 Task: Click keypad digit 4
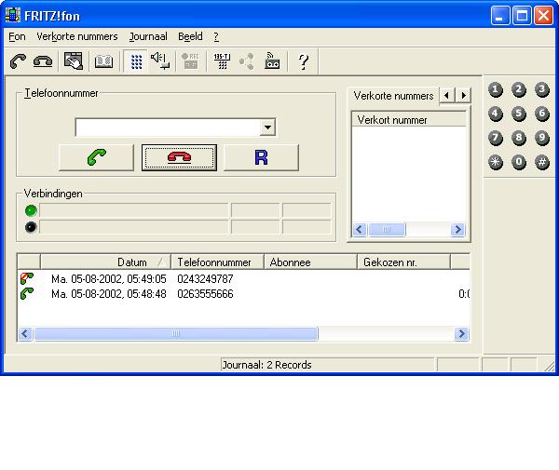(496, 114)
